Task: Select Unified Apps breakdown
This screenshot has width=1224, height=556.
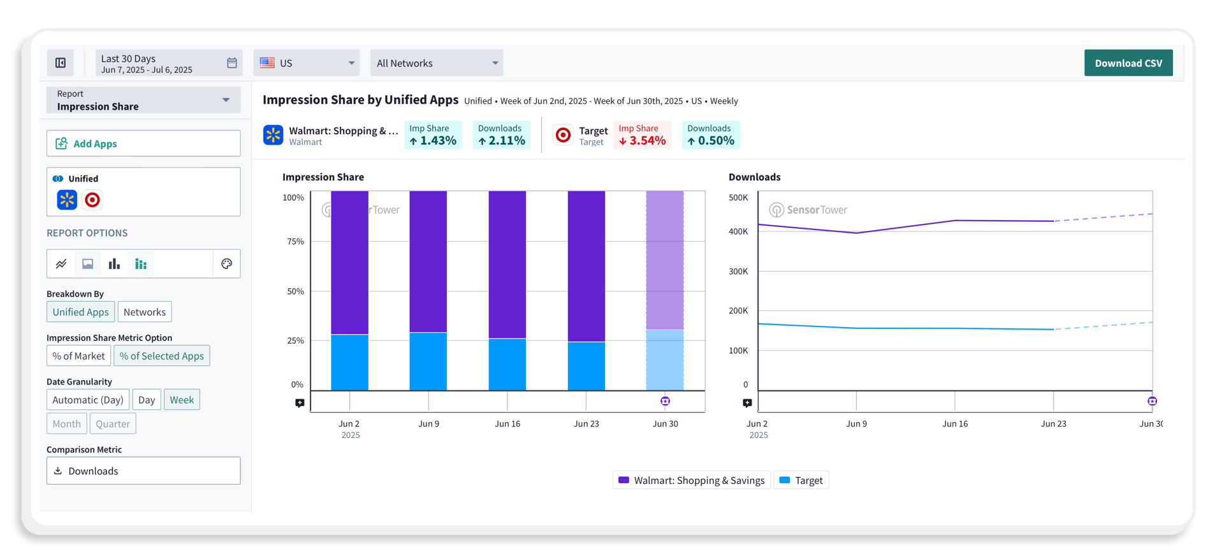Action: (80, 312)
